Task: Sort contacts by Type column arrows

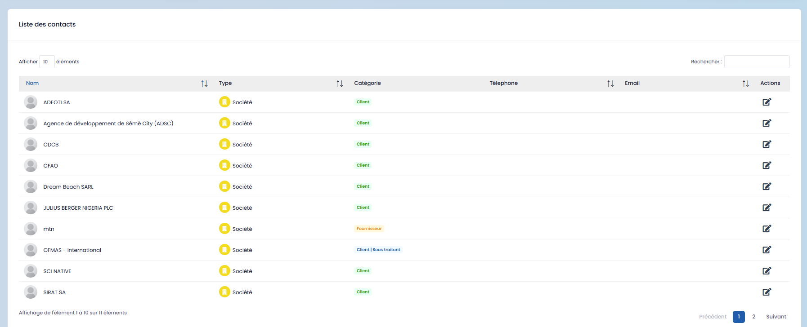Action: [340, 84]
